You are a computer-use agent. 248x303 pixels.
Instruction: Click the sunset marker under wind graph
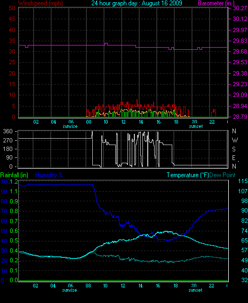(196, 126)
